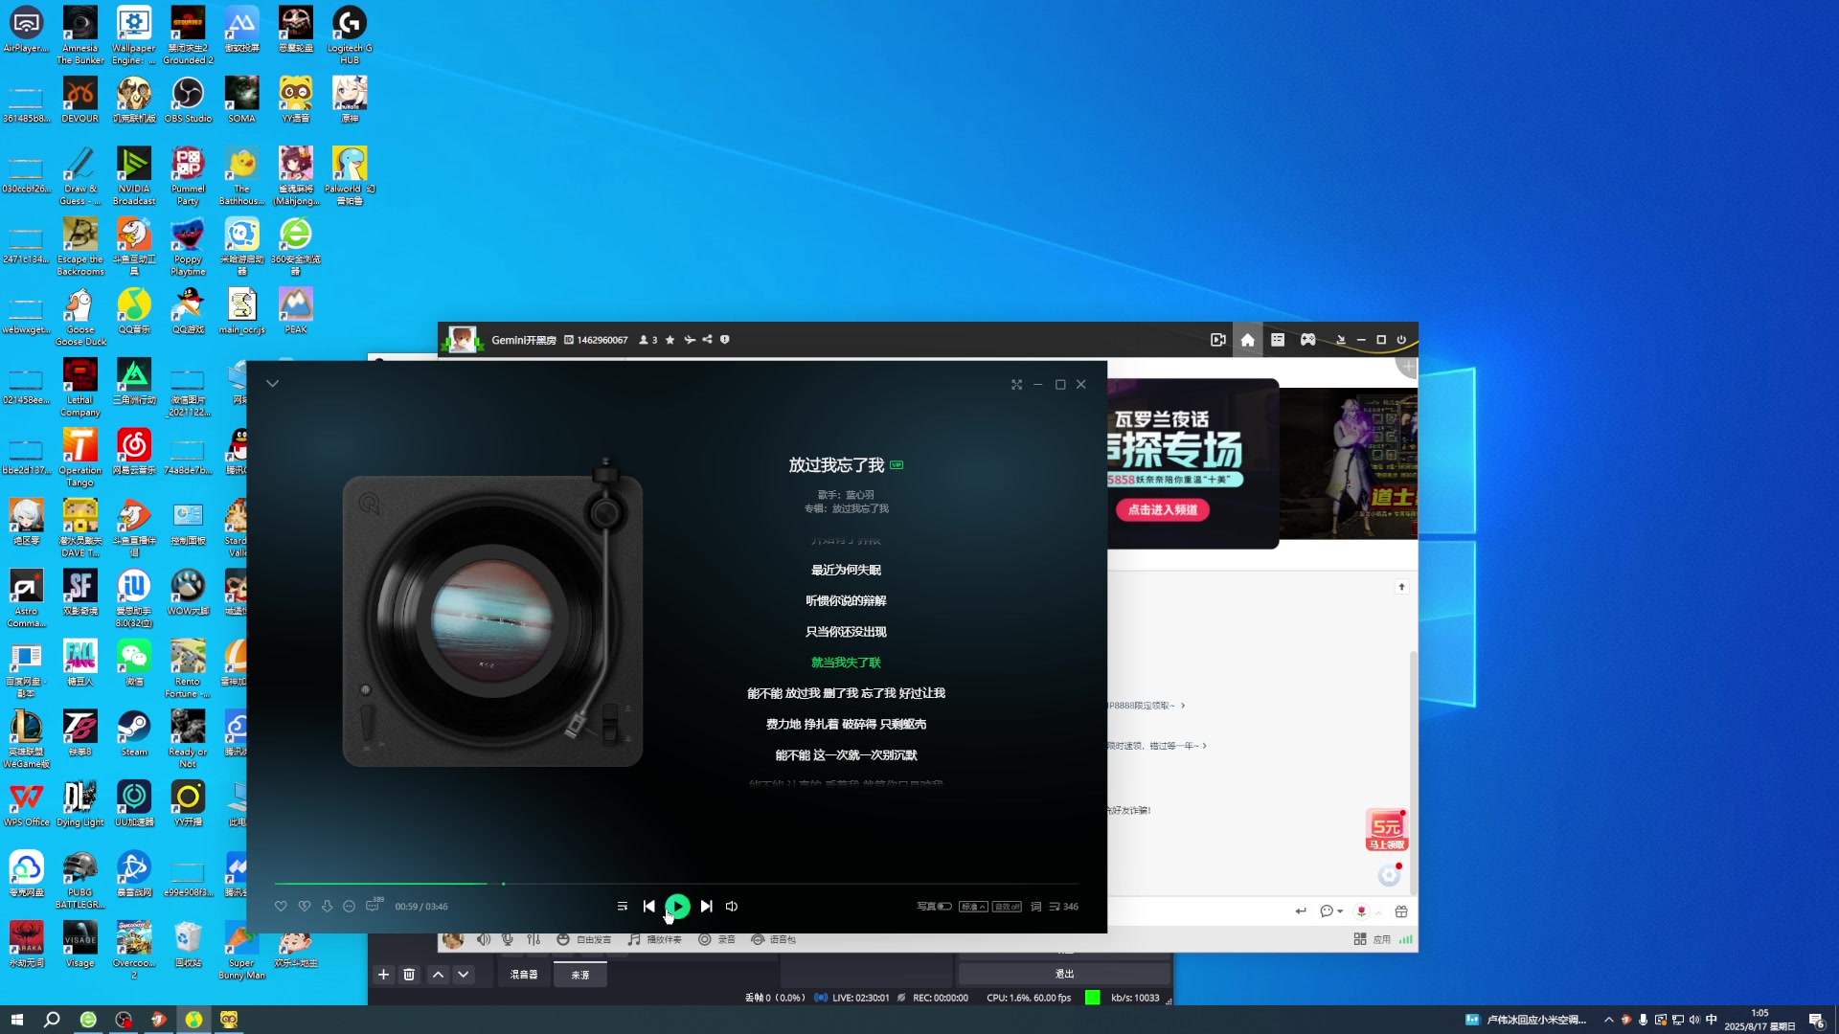Screen dimensions: 1839x1034
Task: Open the 应用 apps grid in YY
Action: tap(1372, 939)
